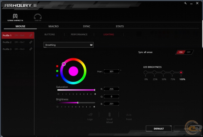This screenshot has width=203, height=137.
Task: Click the Saturation minimum end circle marker
Action: click(58, 94)
